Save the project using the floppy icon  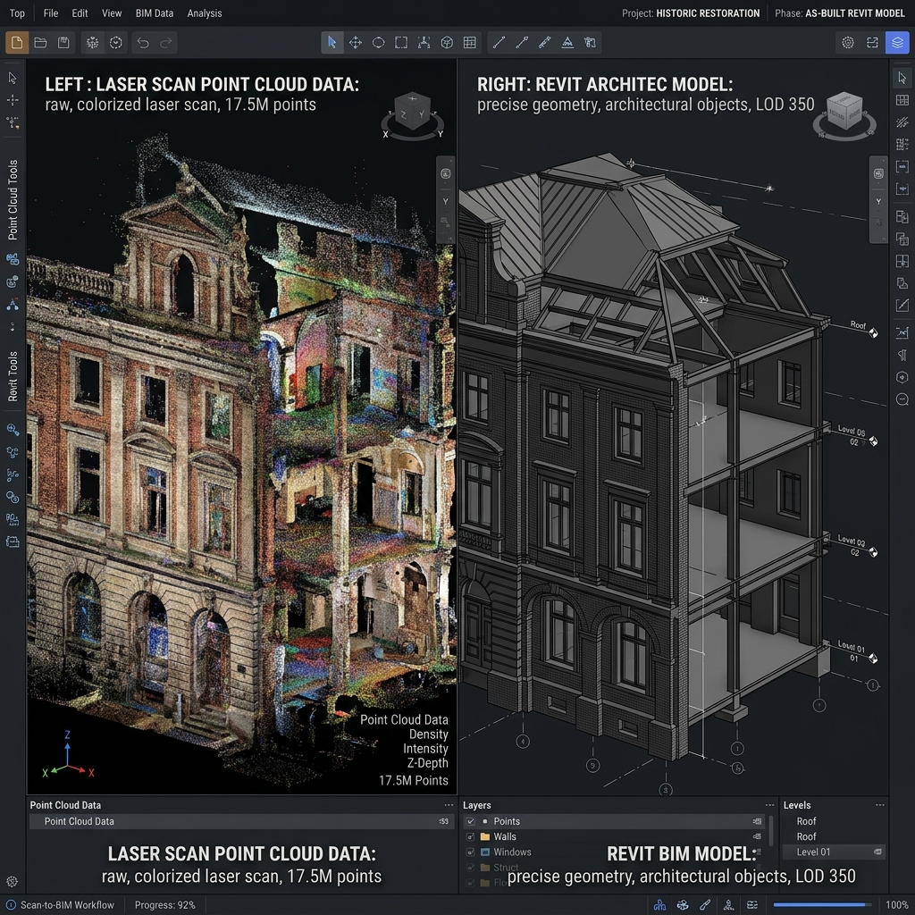click(x=63, y=43)
